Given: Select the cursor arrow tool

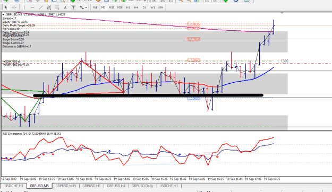Looking at the screenshot, I should 6,7.
